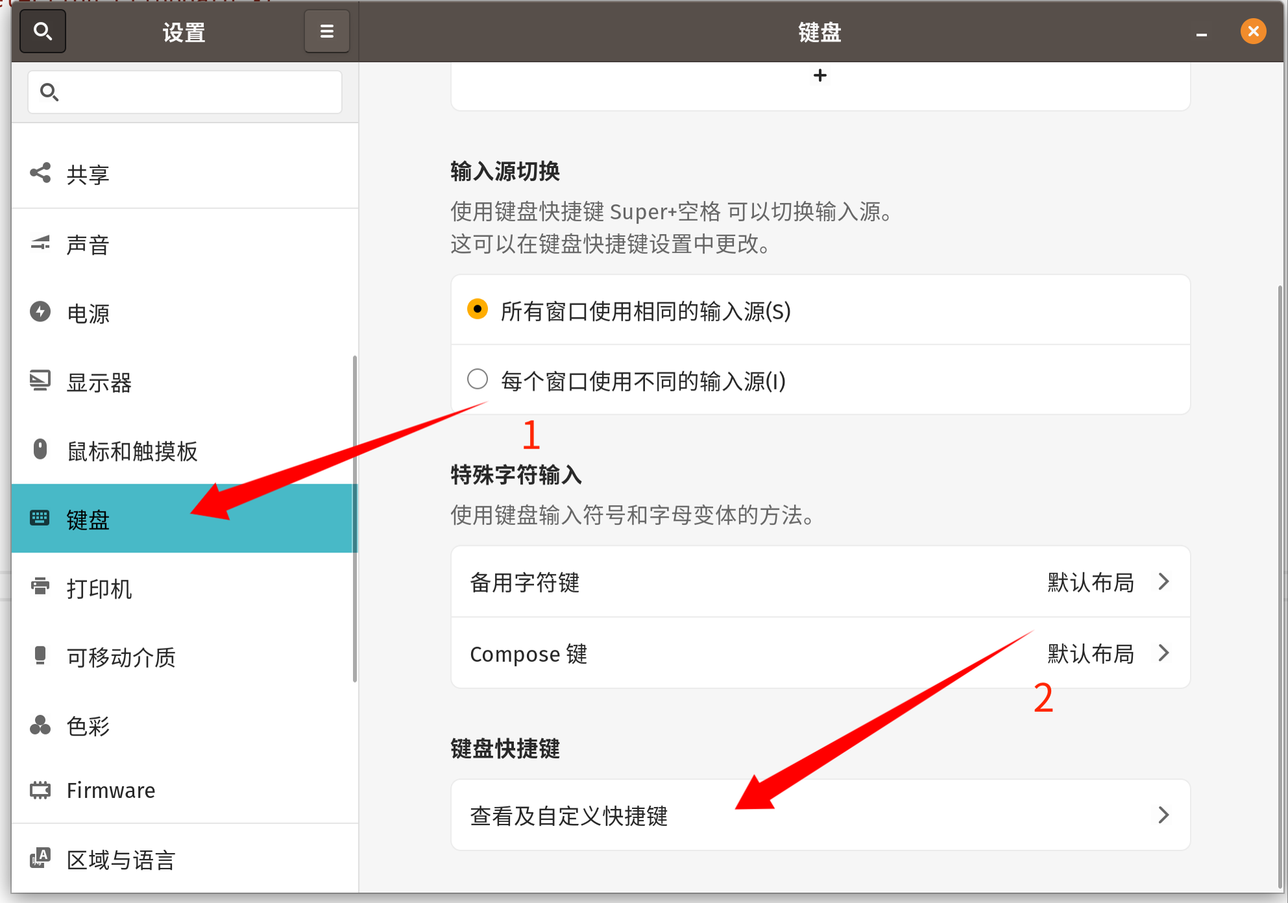The height and width of the screenshot is (903, 1288).
Task: Click the language icon beside 区域与语言
Action: pos(40,858)
